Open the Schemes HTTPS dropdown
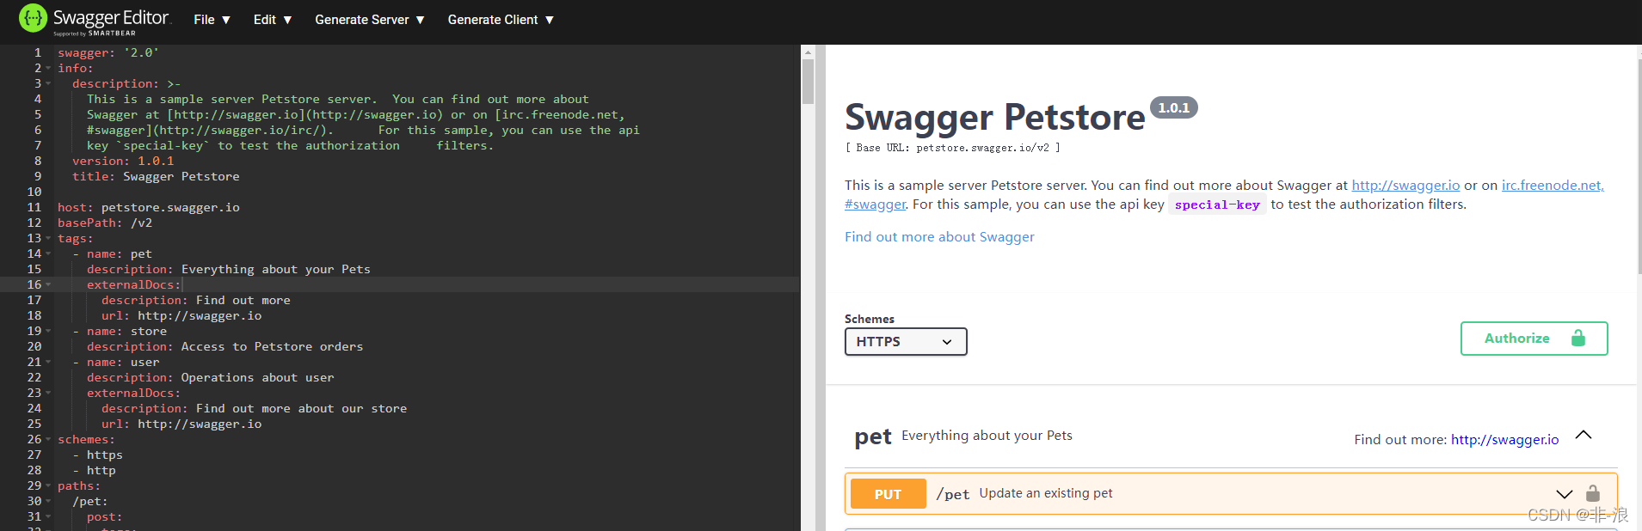Image resolution: width=1642 pixels, height=531 pixels. [x=906, y=341]
